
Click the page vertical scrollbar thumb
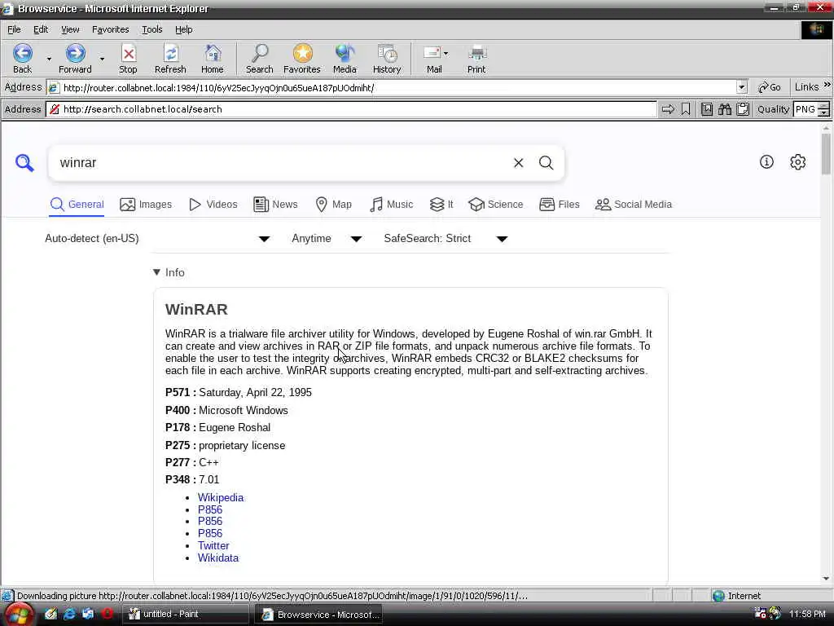point(826,153)
